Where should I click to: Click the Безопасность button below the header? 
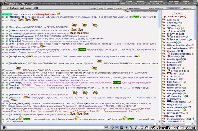[134, 8]
